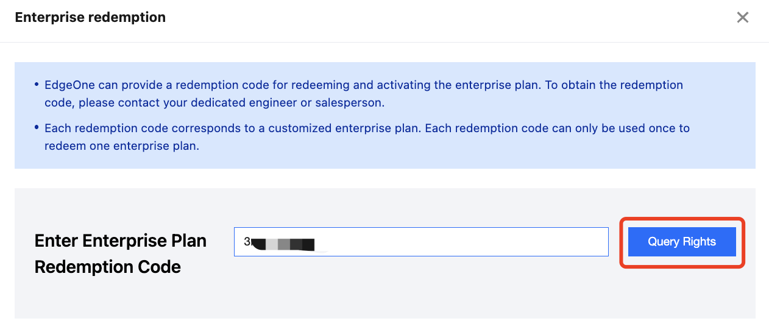Click the word "EdgeOne" in the notice
Image resolution: width=769 pixels, height=335 pixels.
[x=66, y=85]
